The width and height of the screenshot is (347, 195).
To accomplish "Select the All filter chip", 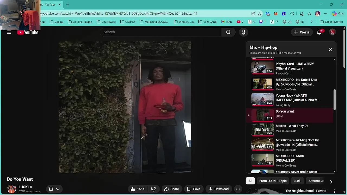I will pyautogui.click(x=250, y=181).
